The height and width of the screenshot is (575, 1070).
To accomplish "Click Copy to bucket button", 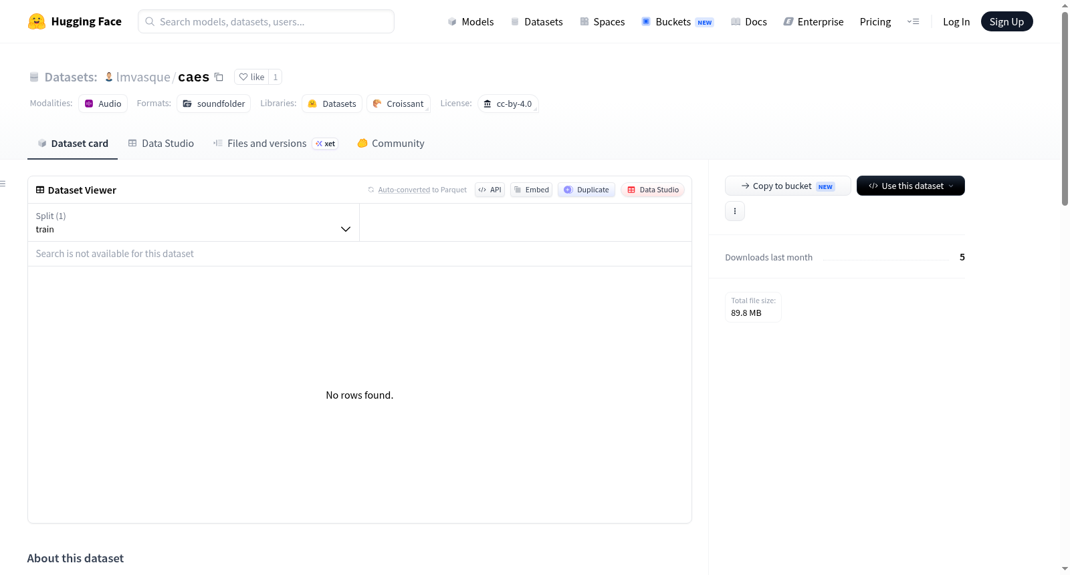I will tap(788, 186).
